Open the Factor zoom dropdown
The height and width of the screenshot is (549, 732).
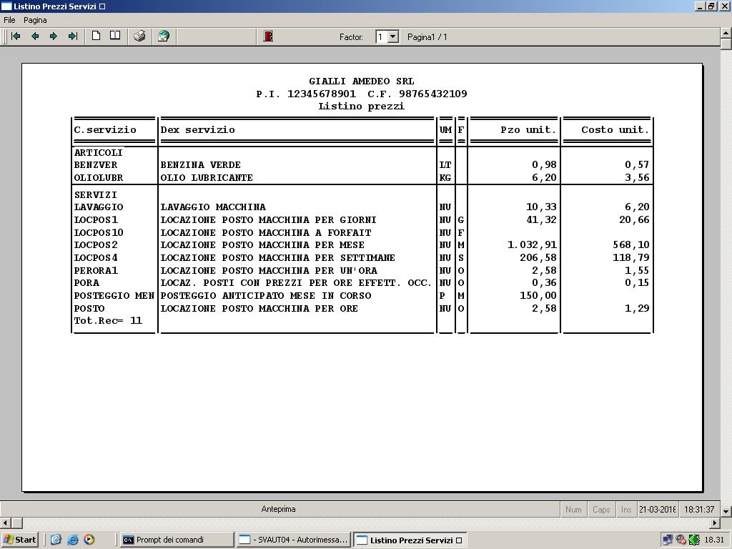(392, 36)
